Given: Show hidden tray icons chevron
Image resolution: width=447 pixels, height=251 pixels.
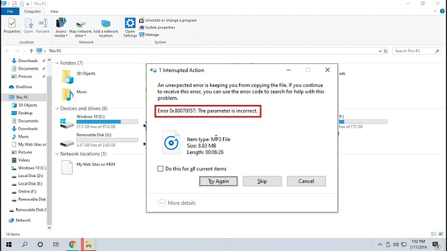Looking at the screenshot, I should [x=380, y=244].
